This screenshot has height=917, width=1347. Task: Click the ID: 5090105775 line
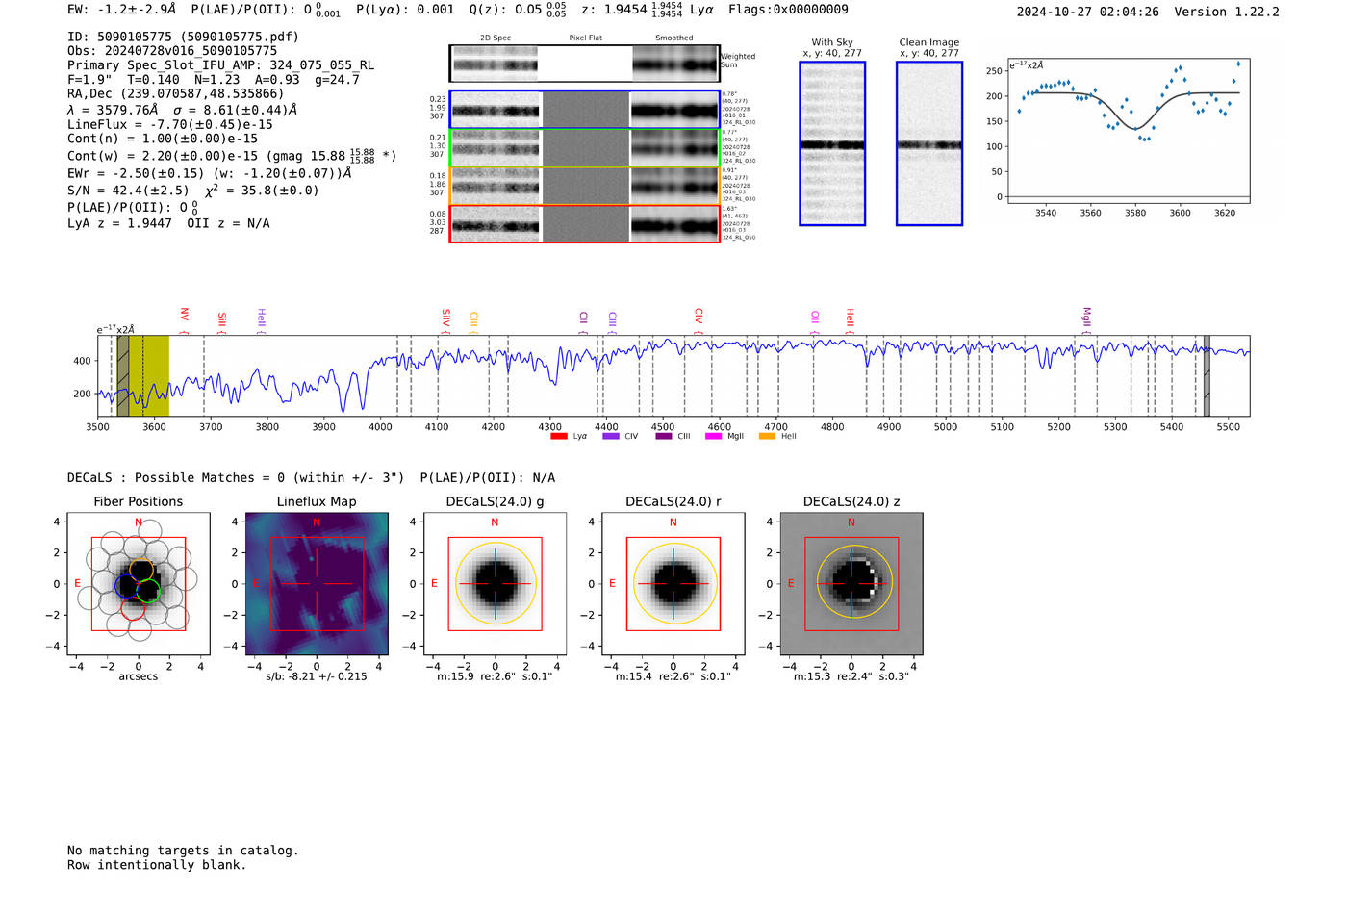183,37
